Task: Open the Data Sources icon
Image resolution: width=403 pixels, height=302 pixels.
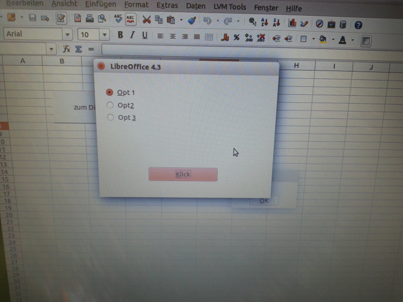Action: point(343,25)
